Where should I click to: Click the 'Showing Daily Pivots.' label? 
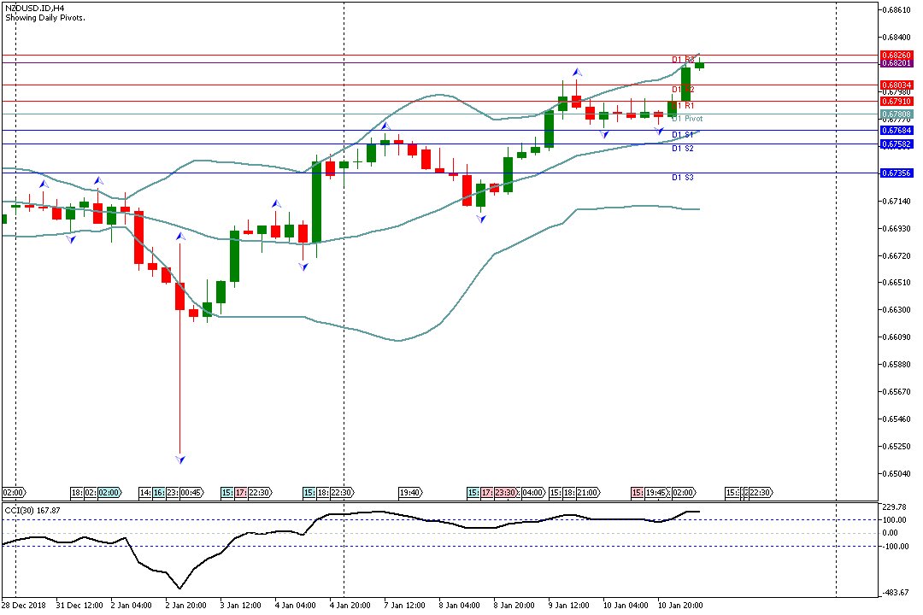(45, 18)
